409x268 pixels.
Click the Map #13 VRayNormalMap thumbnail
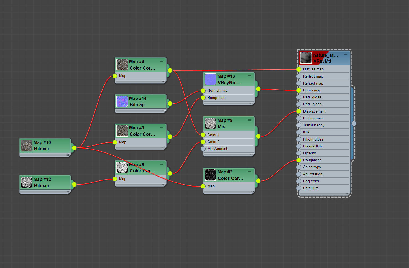pos(210,79)
